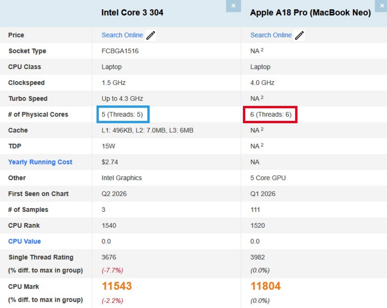This screenshot has height=308, width=387.
Task: Select Apple A18 Pro (MacBook Neo) heading
Action: (x=311, y=12)
